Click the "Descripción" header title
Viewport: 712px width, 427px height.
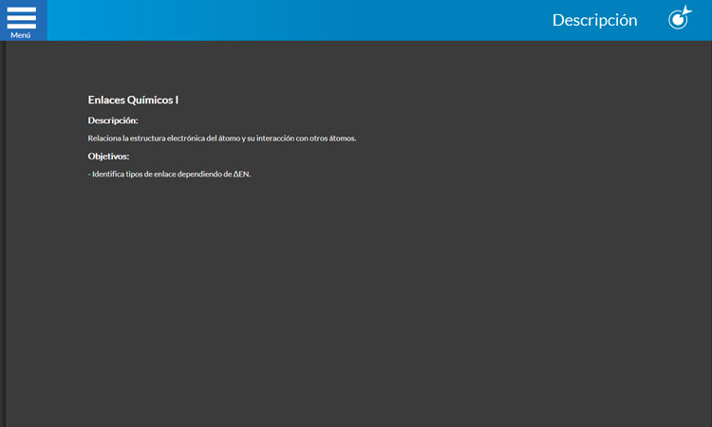click(x=594, y=20)
